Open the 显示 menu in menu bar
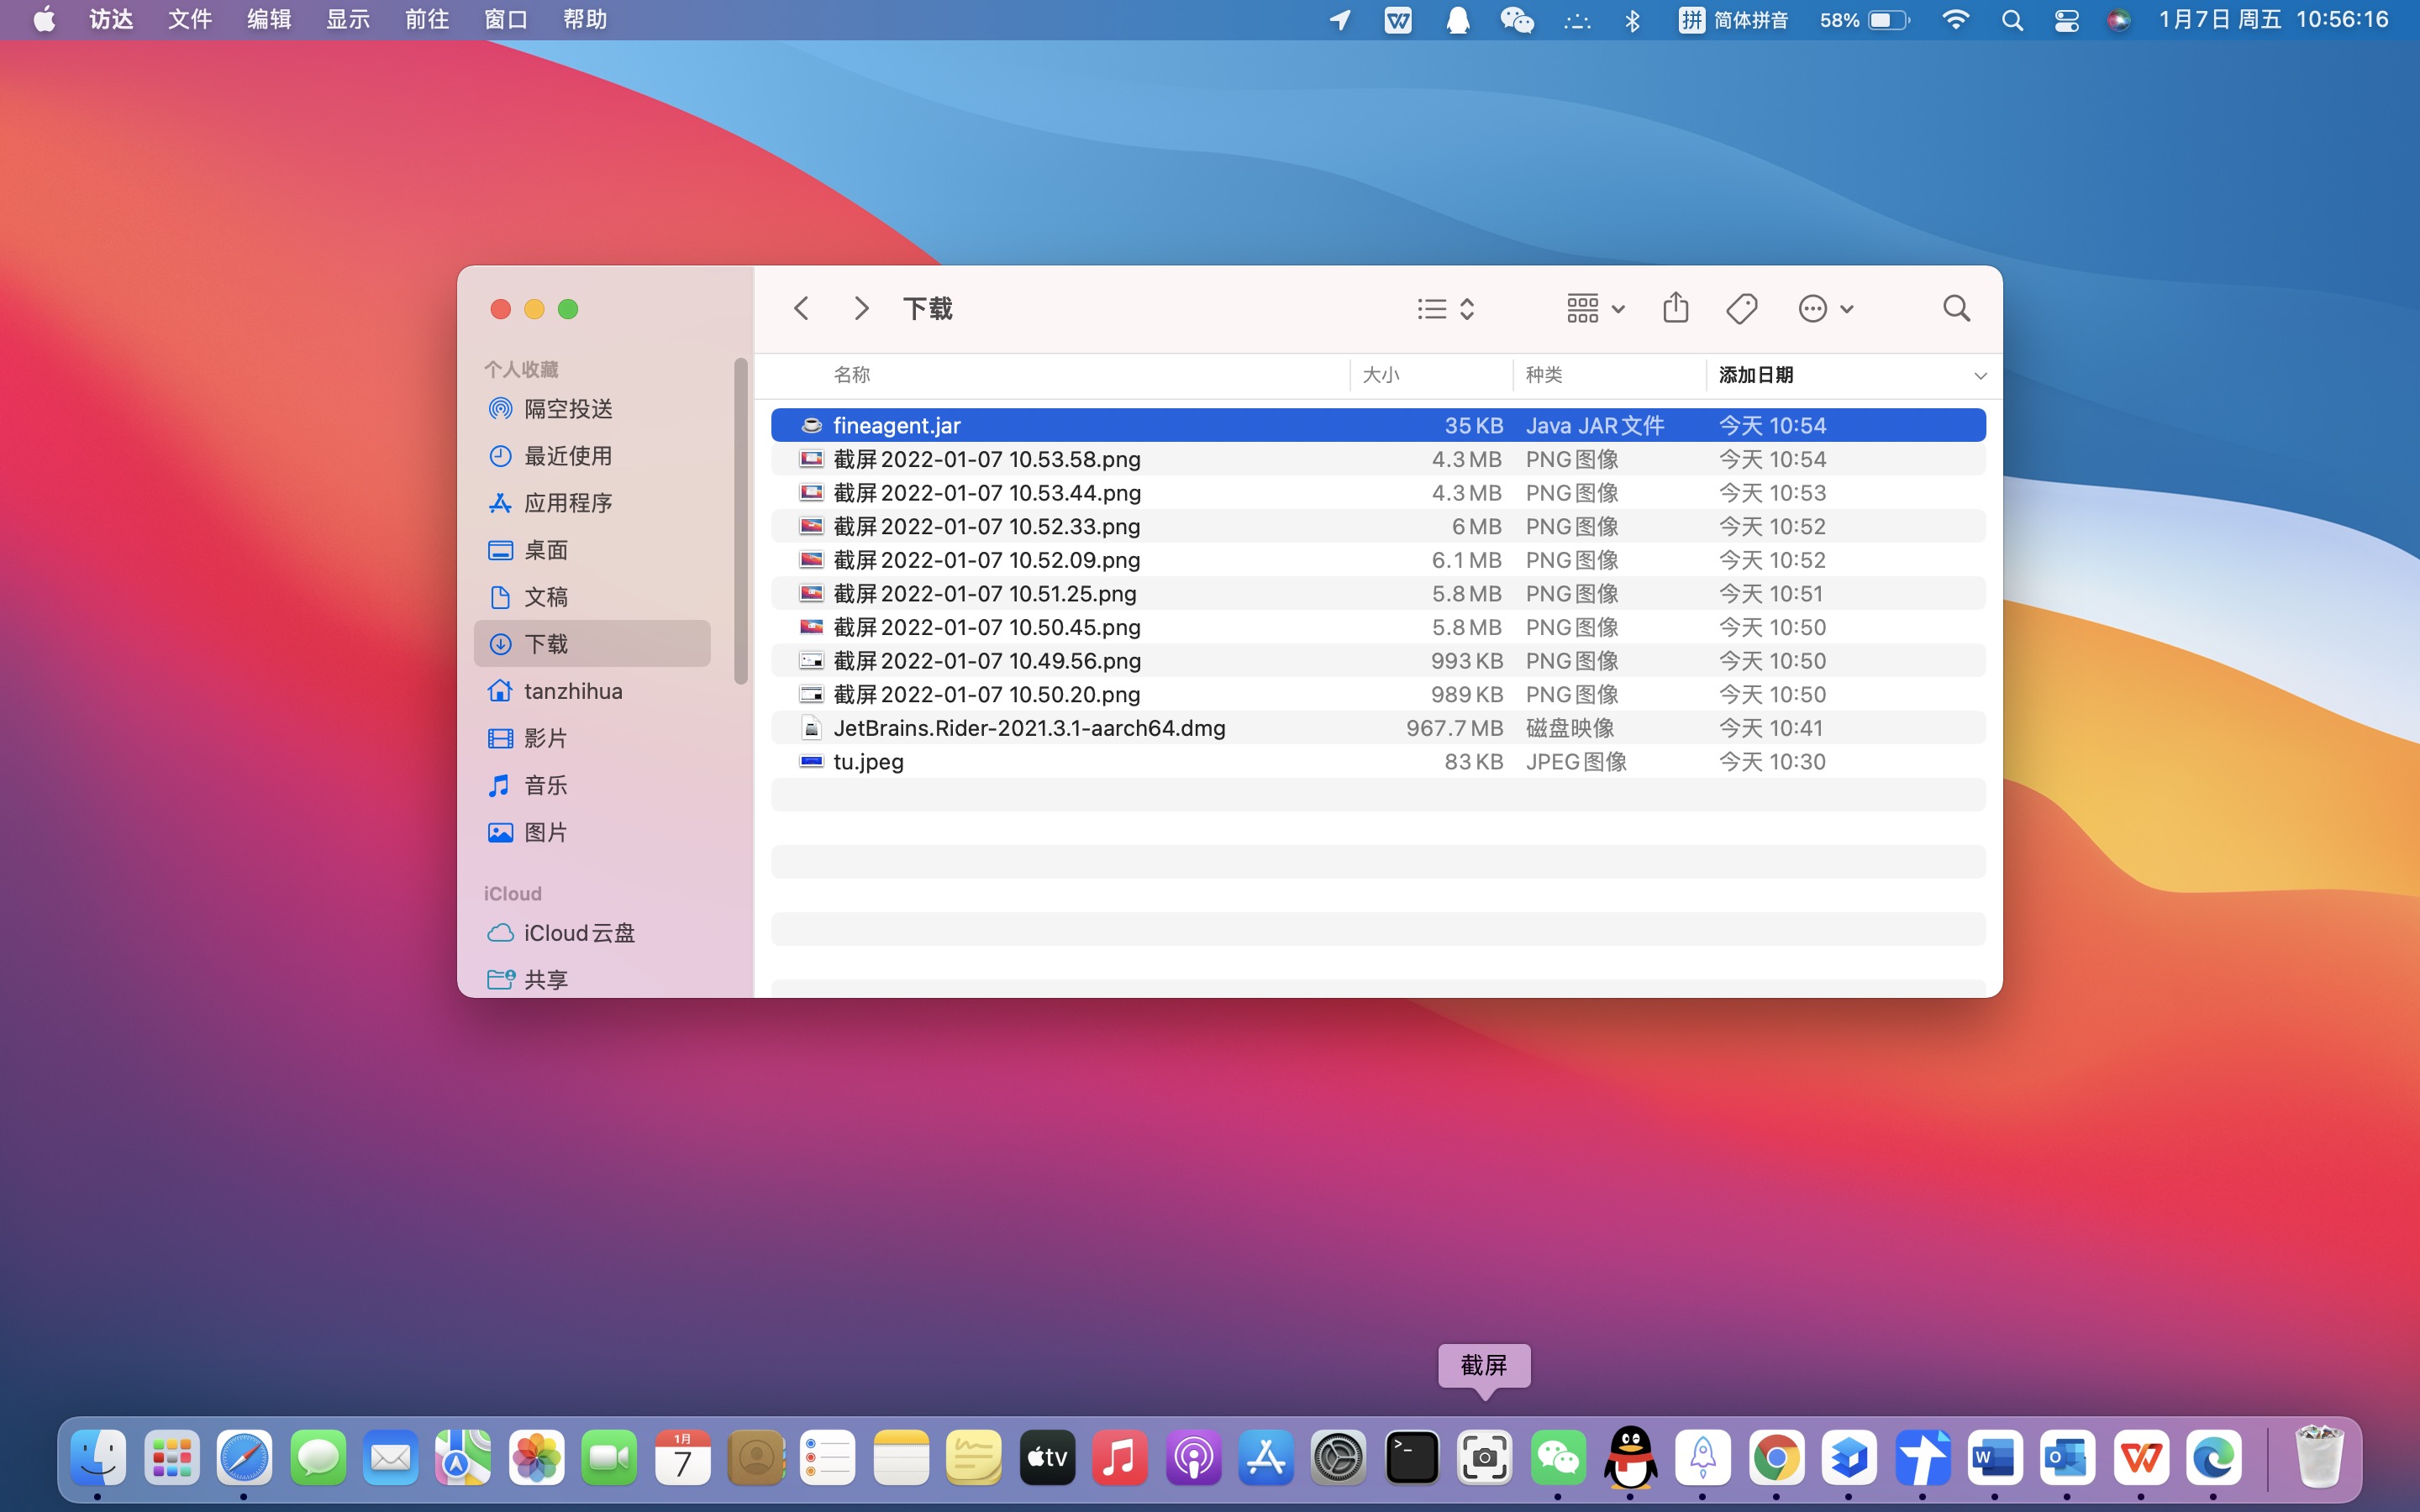2420x1512 pixels. pyautogui.click(x=348, y=20)
